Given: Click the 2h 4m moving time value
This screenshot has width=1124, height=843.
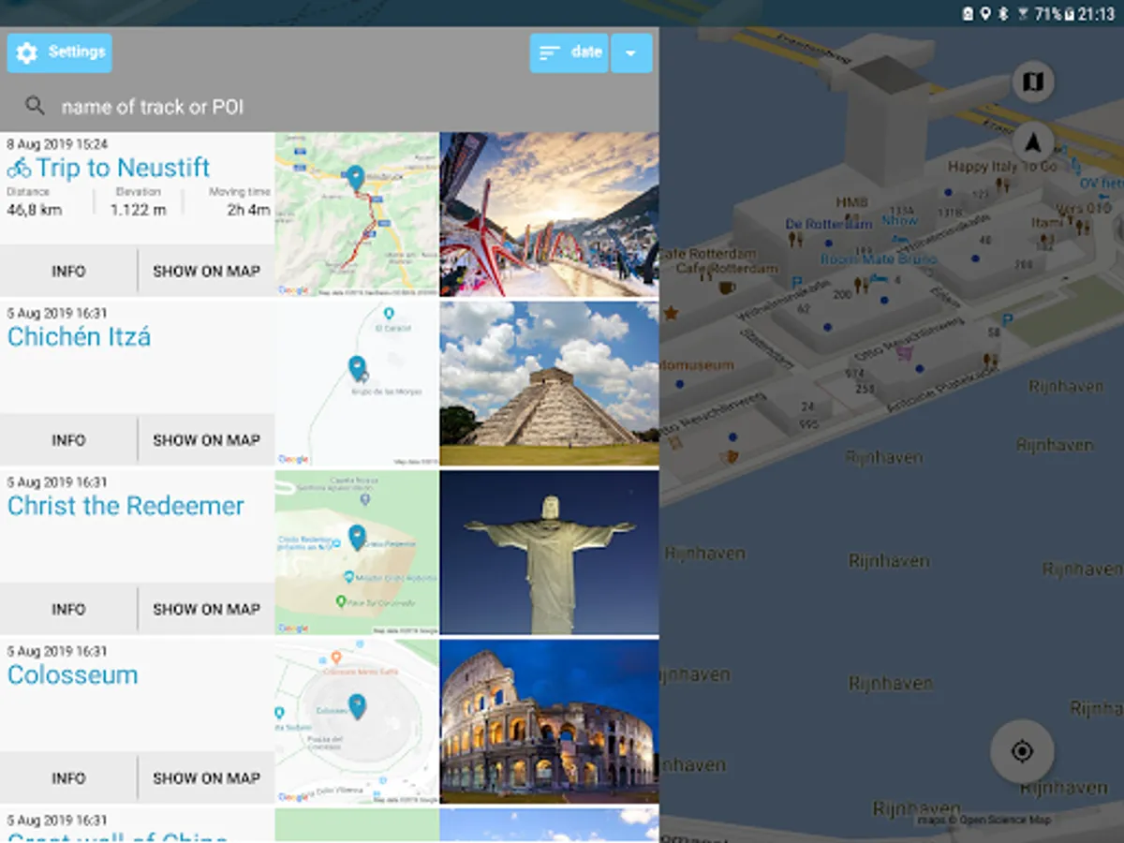Looking at the screenshot, I should click(x=248, y=210).
